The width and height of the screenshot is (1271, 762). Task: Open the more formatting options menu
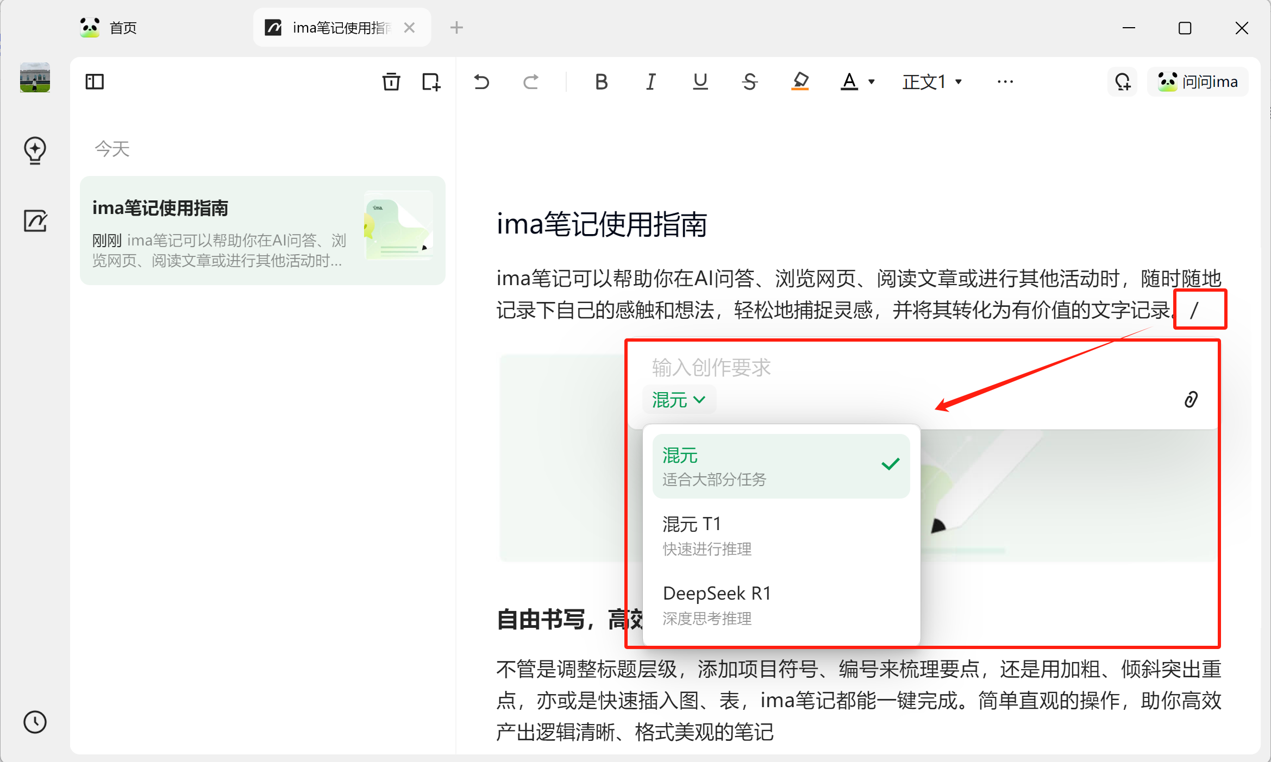click(1005, 82)
